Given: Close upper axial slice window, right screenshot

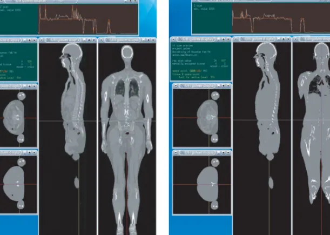Looking at the screenshot, I should (x=228, y=86).
